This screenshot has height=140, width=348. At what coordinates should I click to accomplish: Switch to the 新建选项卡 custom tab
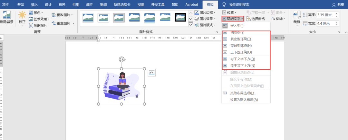[x=122, y=4]
